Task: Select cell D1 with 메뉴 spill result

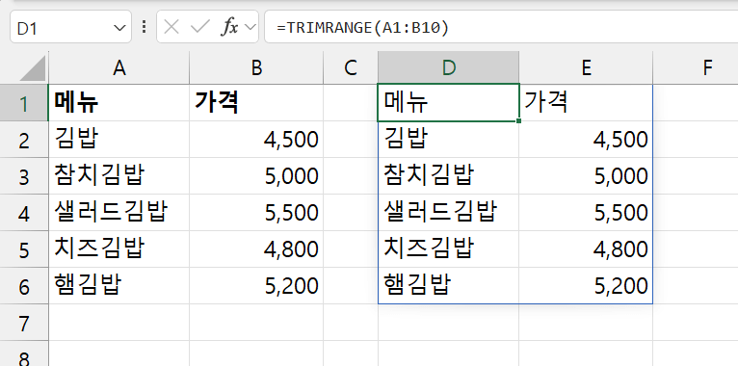Action: click(449, 103)
